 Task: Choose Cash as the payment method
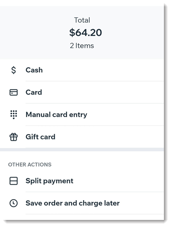coord(34,70)
